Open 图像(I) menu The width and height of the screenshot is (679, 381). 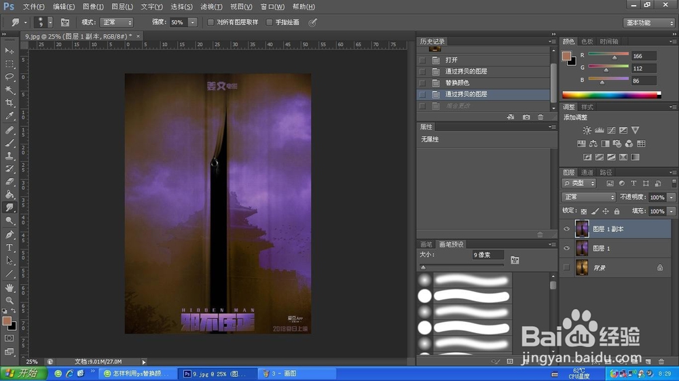[x=93, y=7]
